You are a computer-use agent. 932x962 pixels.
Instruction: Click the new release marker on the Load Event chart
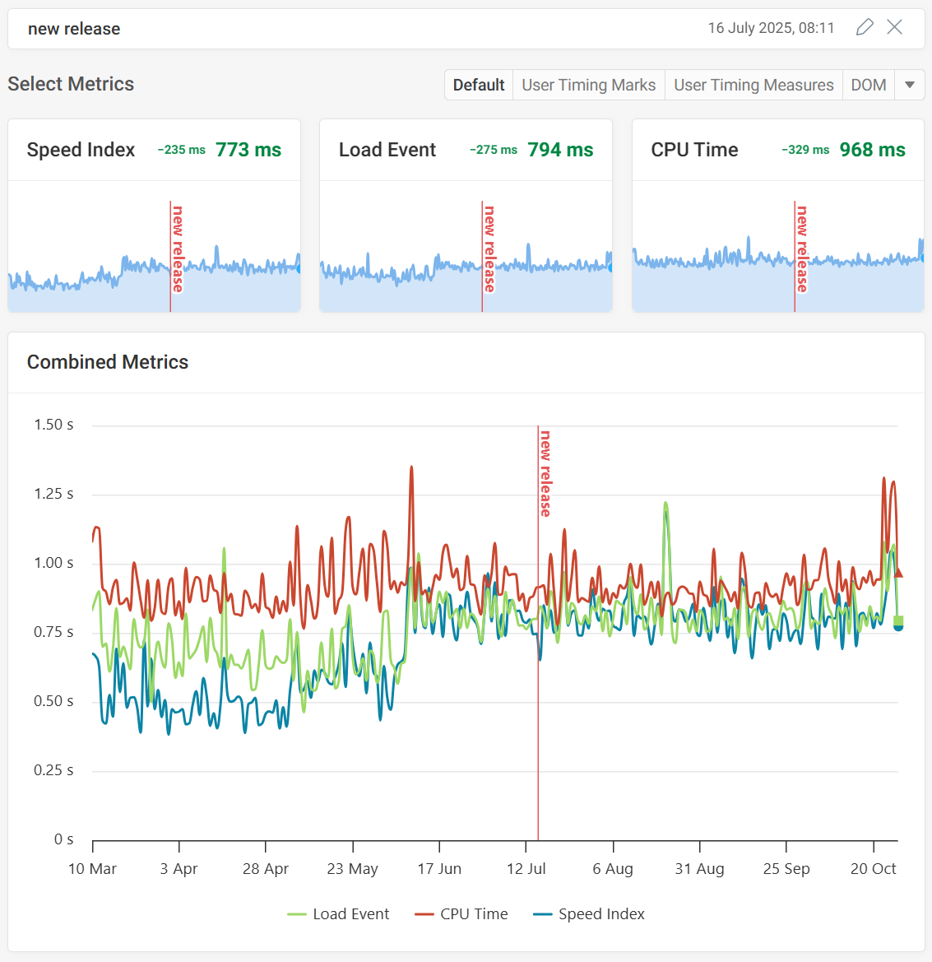482,255
